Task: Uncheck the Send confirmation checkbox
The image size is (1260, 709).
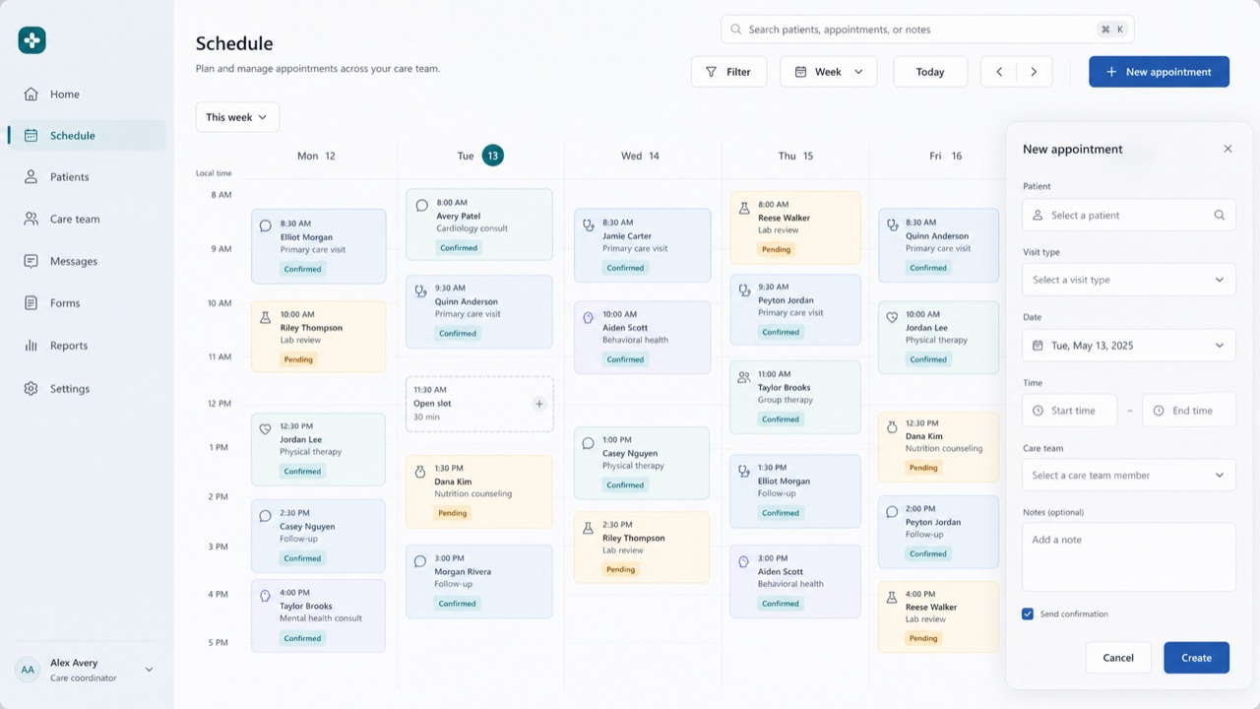Action: coord(1028,613)
